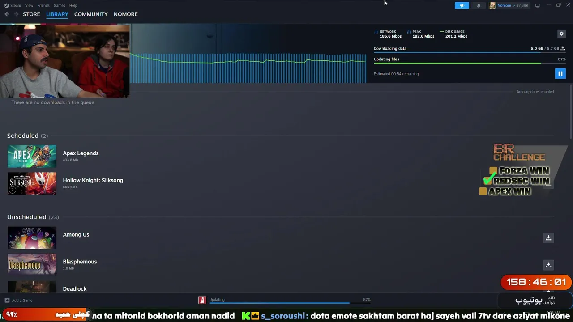Click the Unscheduled section header
This screenshot has height=322, width=573.
33,217
